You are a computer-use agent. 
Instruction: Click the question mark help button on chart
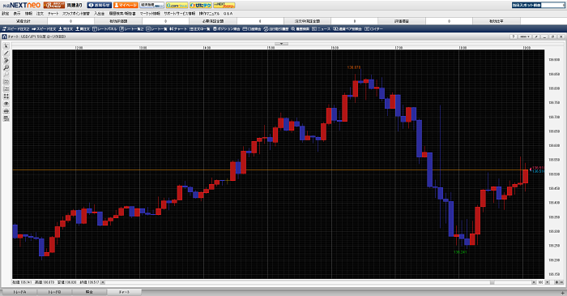(514, 36)
